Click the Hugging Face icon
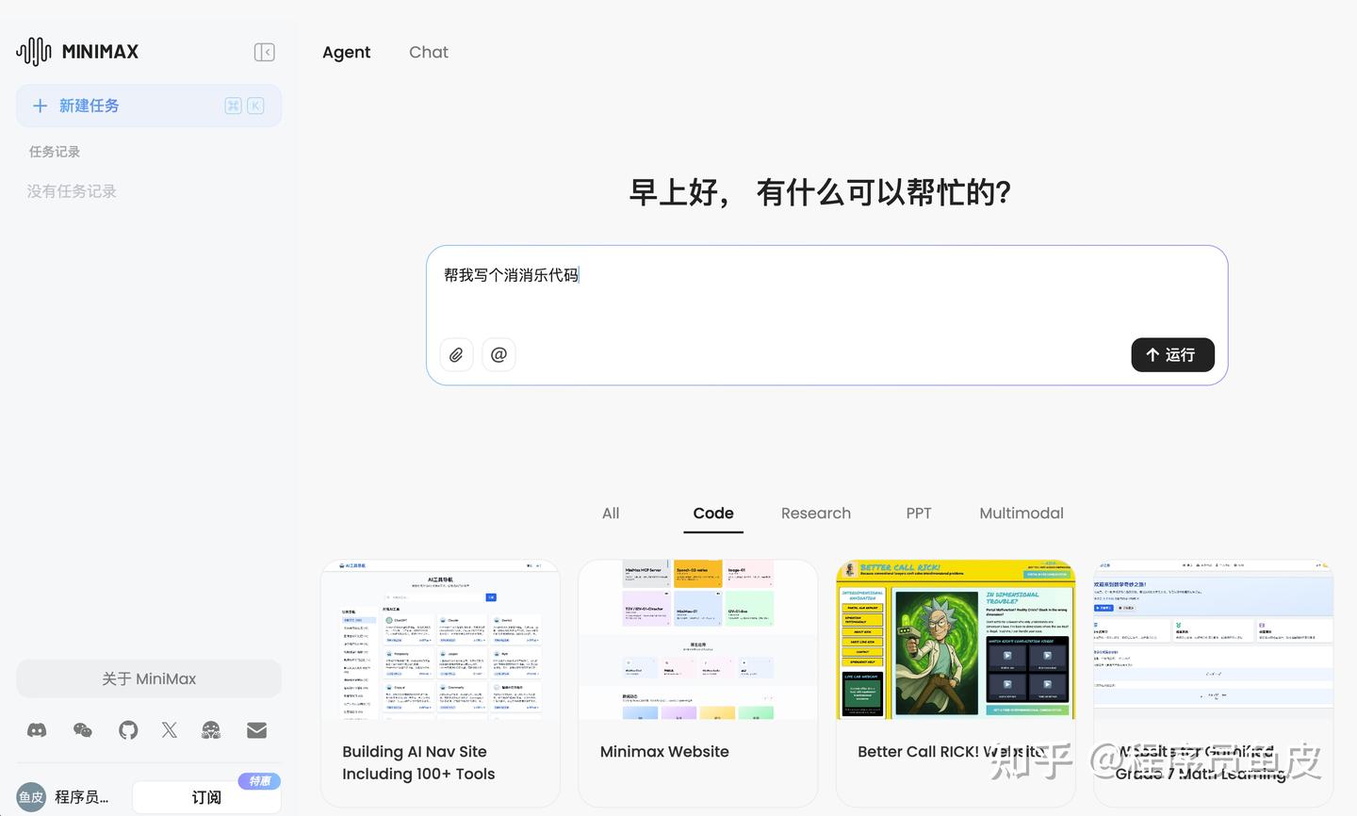Viewport: 1357px width, 816px height. tap(210, 729)
